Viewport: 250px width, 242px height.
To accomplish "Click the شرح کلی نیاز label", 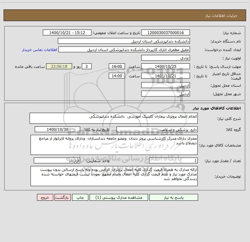I will coord(229,119).
